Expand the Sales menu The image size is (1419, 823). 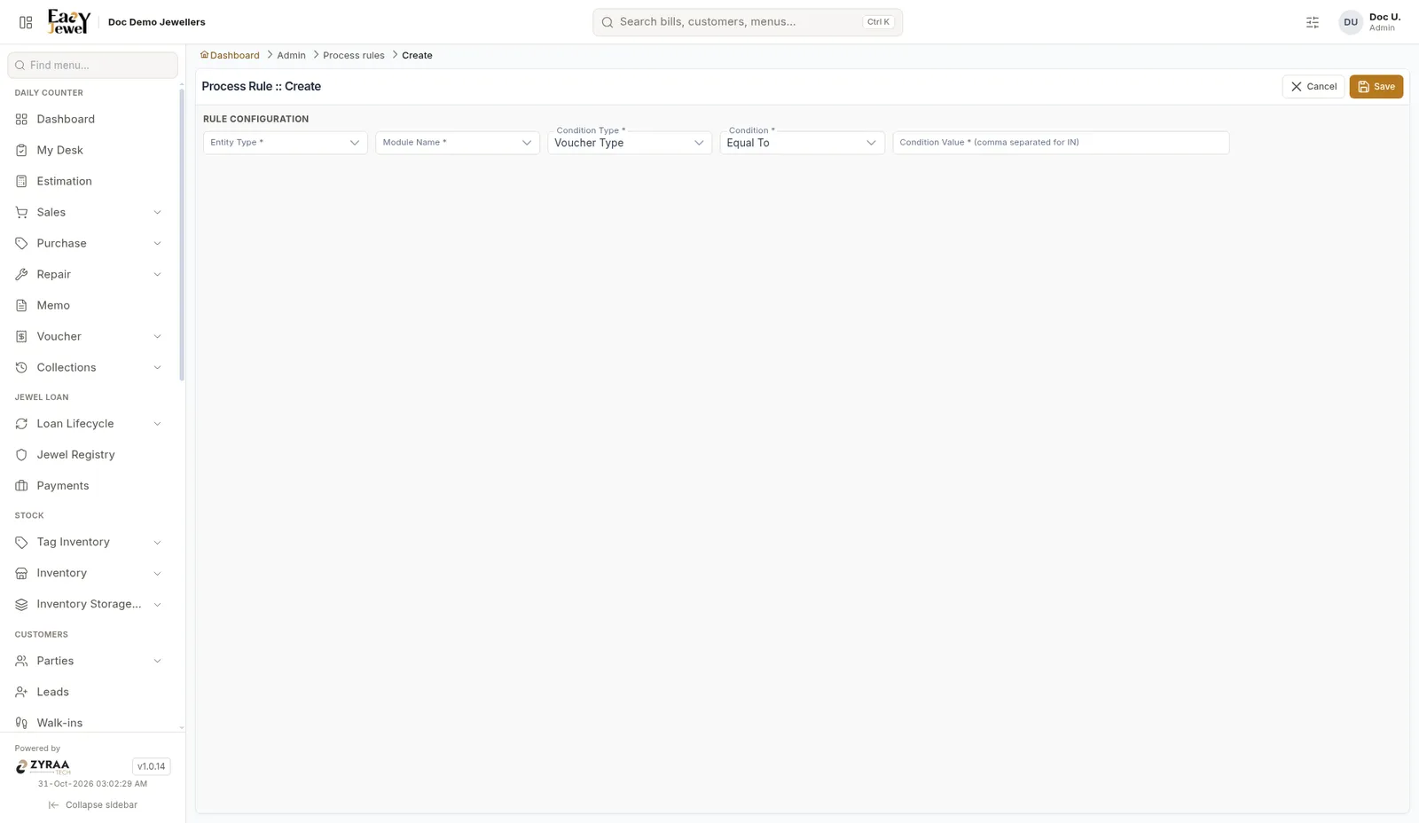(x=90, y=212)
